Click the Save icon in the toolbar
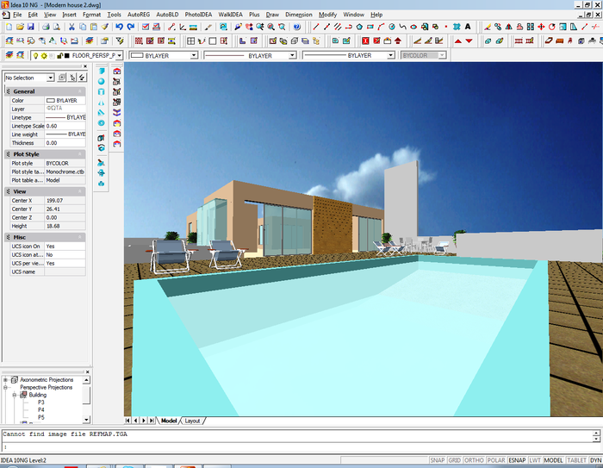Image resolution: width=603 pixels, height=468 pixels. click(31, 27)
